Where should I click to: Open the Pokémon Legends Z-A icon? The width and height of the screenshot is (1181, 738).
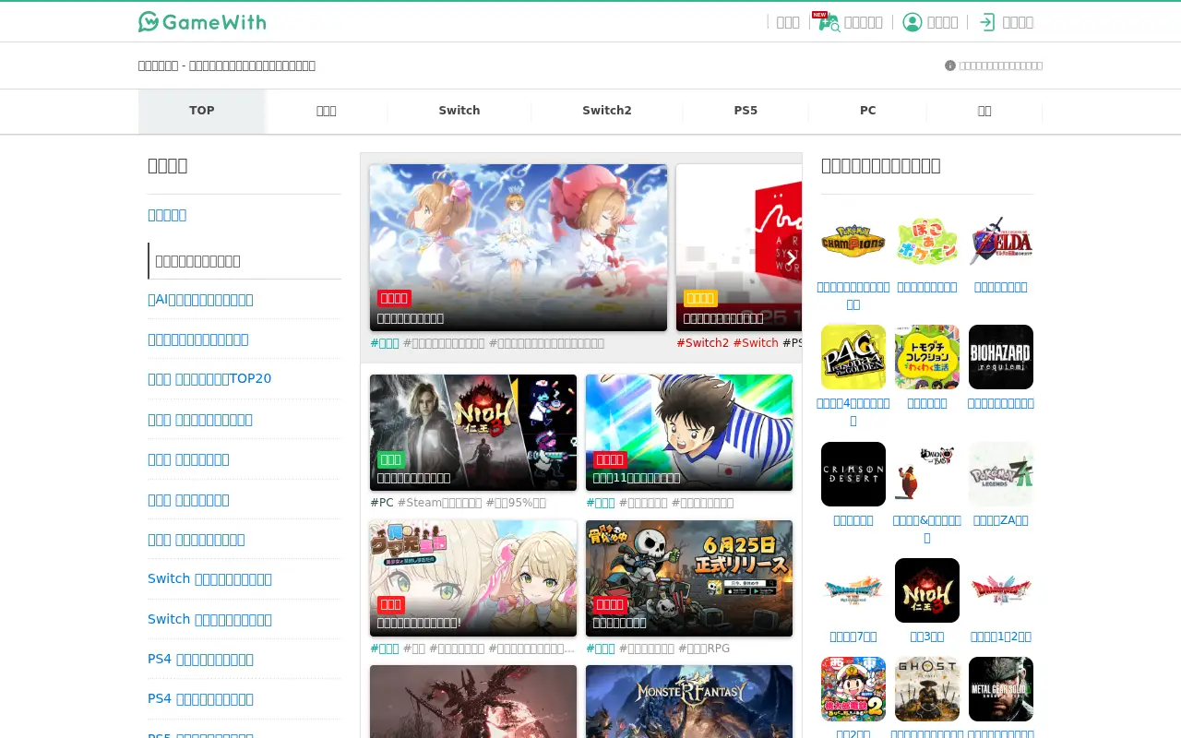click(x=1001, y=474)
